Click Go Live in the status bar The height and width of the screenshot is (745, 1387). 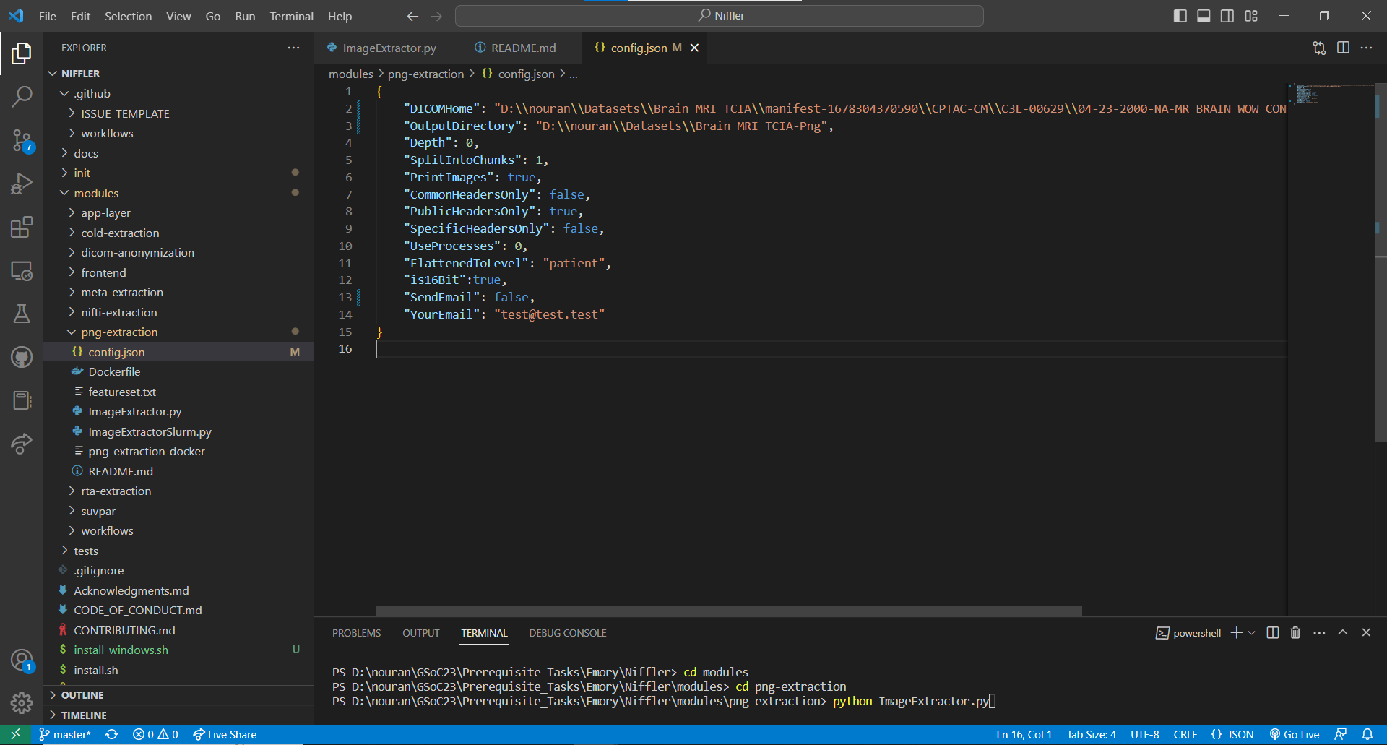1295,734
